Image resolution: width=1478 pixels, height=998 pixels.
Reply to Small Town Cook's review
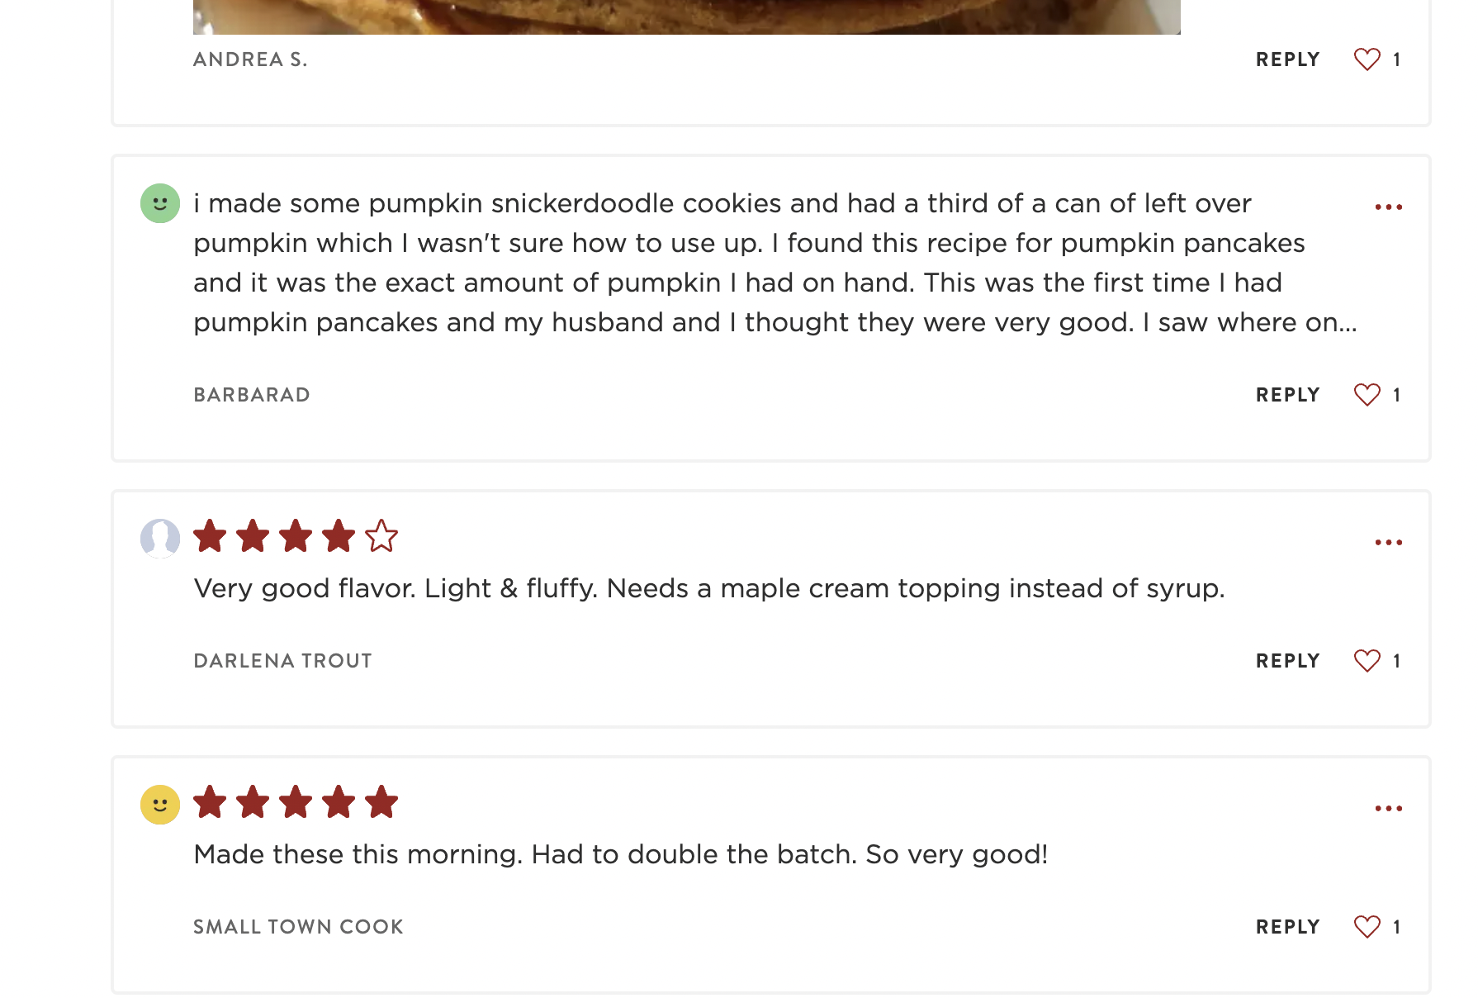click(x=1287, y=927)
